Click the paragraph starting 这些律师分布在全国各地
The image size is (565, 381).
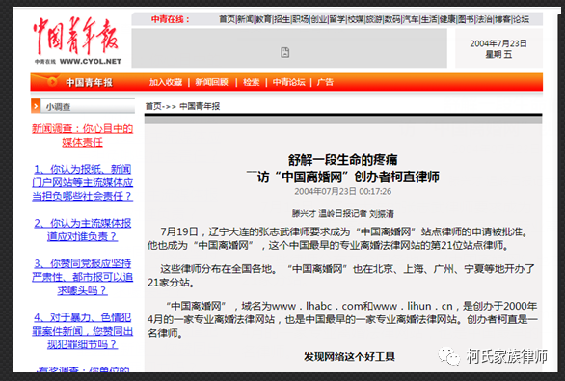coord(341,276)
